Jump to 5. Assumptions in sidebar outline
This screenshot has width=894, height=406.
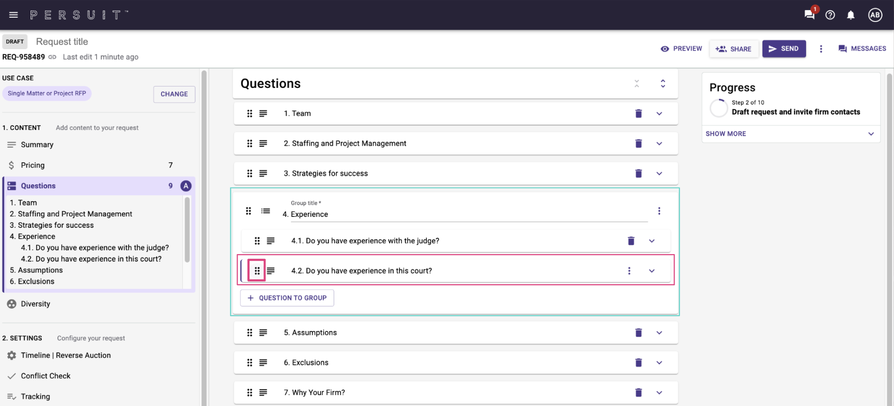[36, 270]
